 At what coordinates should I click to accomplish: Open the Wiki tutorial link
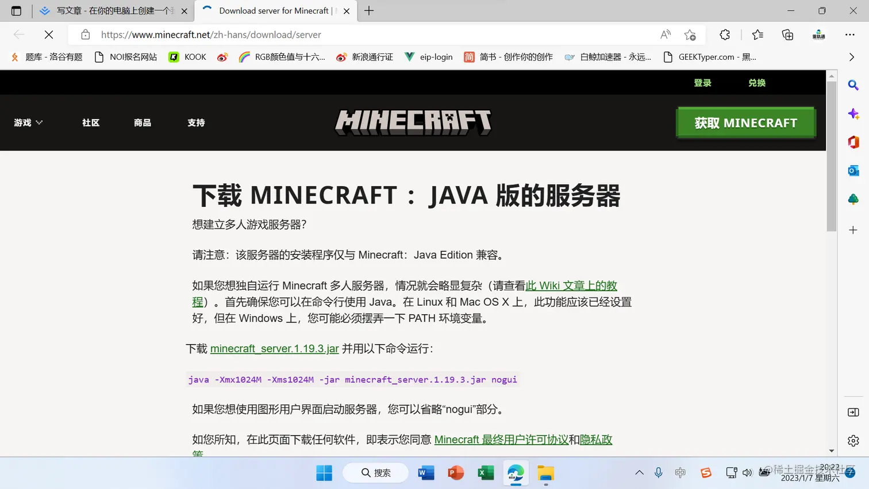(x=571, y=286)
